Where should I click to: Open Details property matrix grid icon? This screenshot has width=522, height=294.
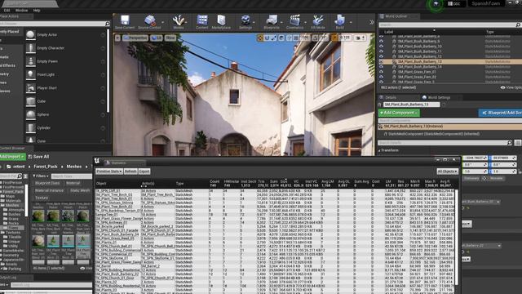click(517, 143)
